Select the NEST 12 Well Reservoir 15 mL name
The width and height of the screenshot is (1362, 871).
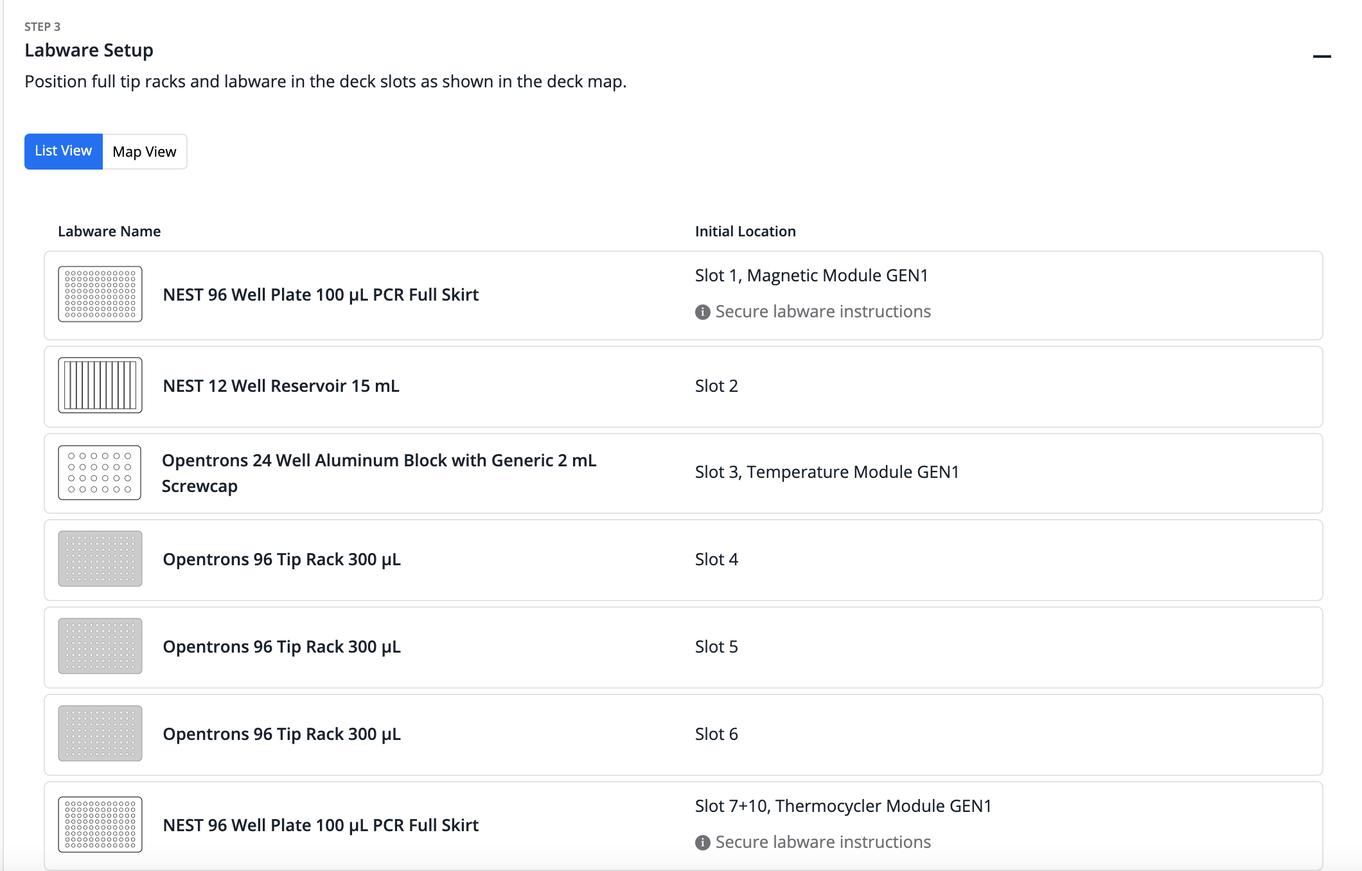point(281,386)
